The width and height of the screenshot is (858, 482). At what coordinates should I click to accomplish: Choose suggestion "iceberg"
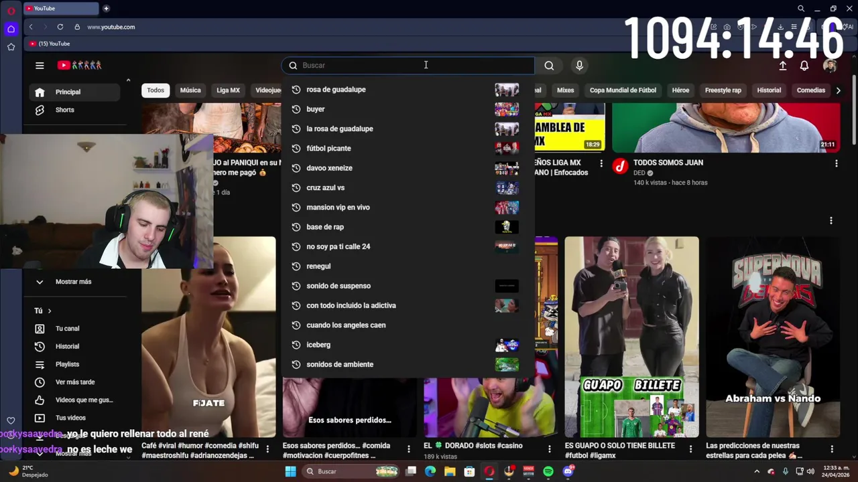(x=408, y=345)
